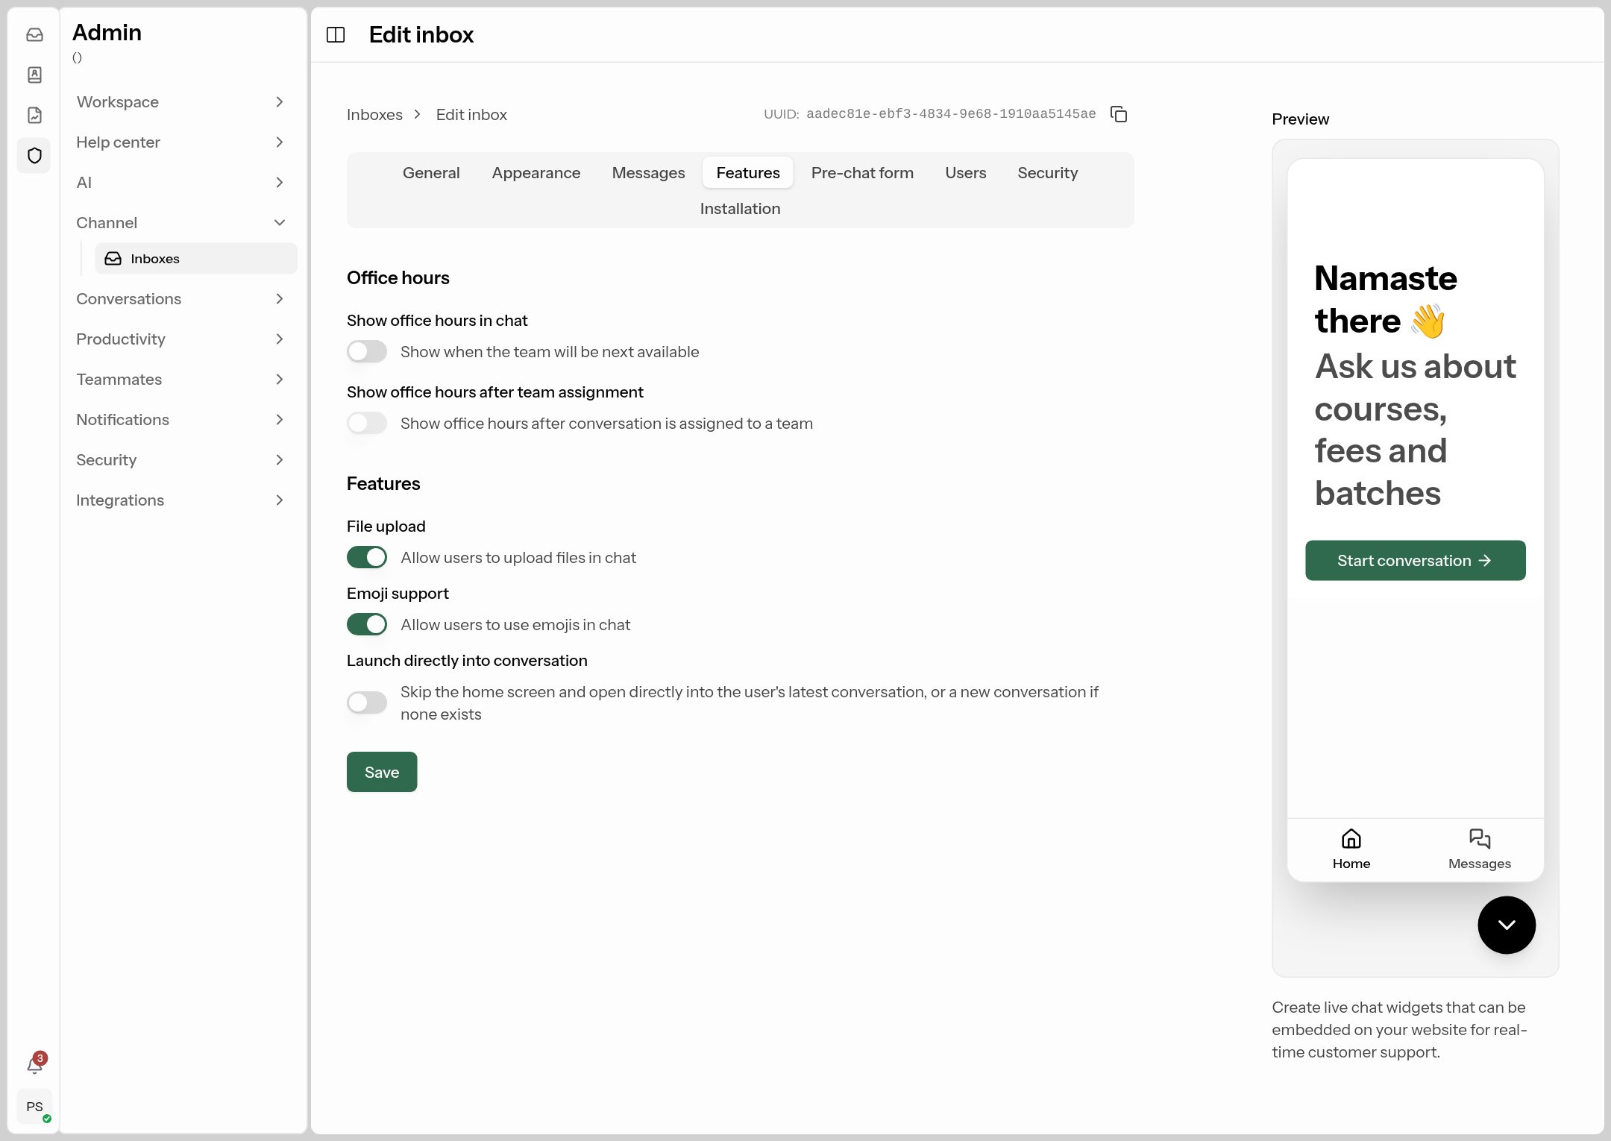Click Start conversation in the preview
The height and width of the screenshot is (1141, 1611).
1416,560
